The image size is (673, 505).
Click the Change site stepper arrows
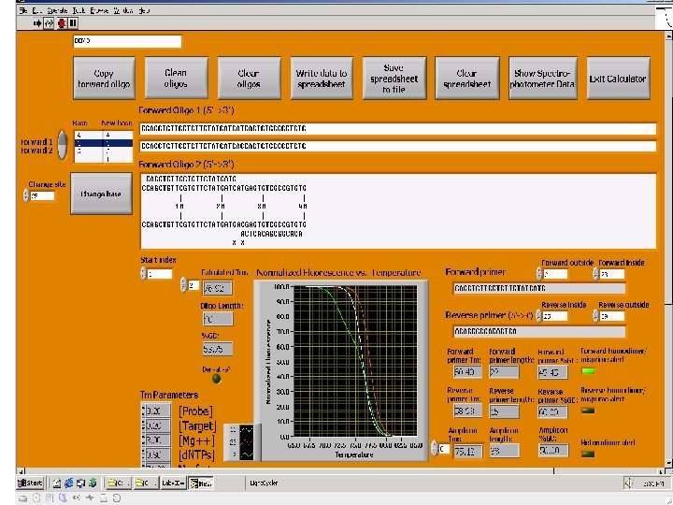pos(25,196)
